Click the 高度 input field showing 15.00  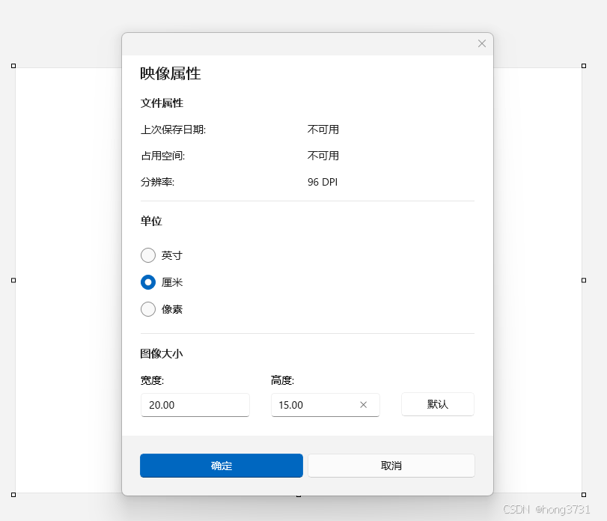325,405
